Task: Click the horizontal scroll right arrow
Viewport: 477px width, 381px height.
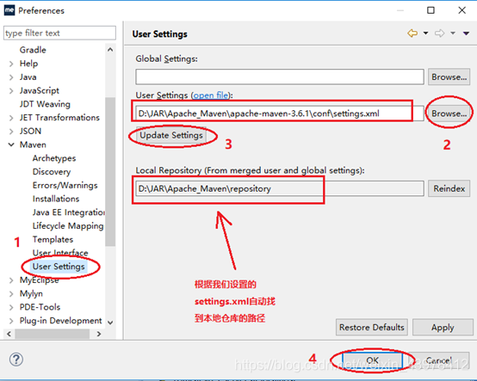Action: click(x=98, y=334)
